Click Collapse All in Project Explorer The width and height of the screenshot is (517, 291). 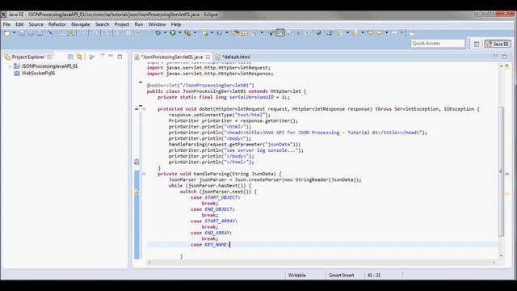point(70,57)
